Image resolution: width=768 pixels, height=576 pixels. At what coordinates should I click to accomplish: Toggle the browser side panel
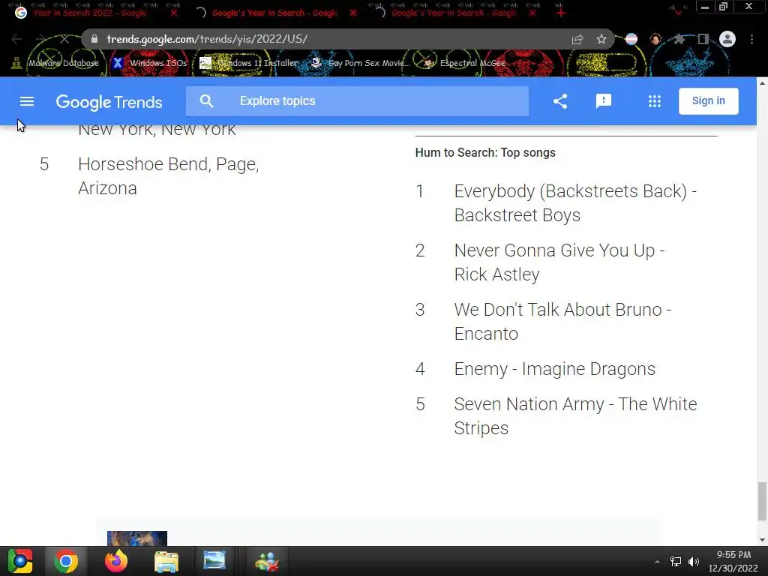click(703, 39)
